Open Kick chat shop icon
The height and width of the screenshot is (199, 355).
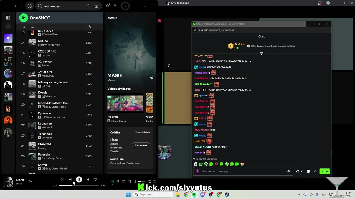pos(308,171)
